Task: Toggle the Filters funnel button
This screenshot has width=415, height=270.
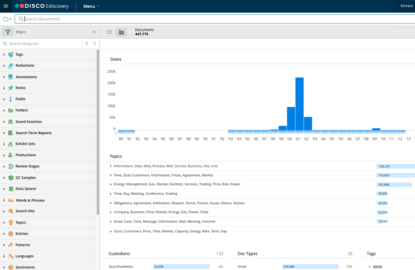Action: (x=8, y=32)
